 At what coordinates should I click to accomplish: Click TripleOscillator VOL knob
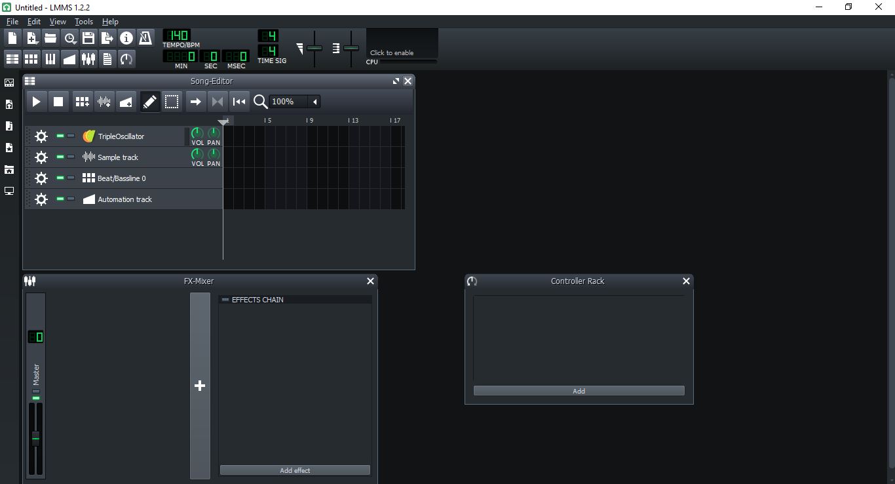coord(197,133)
